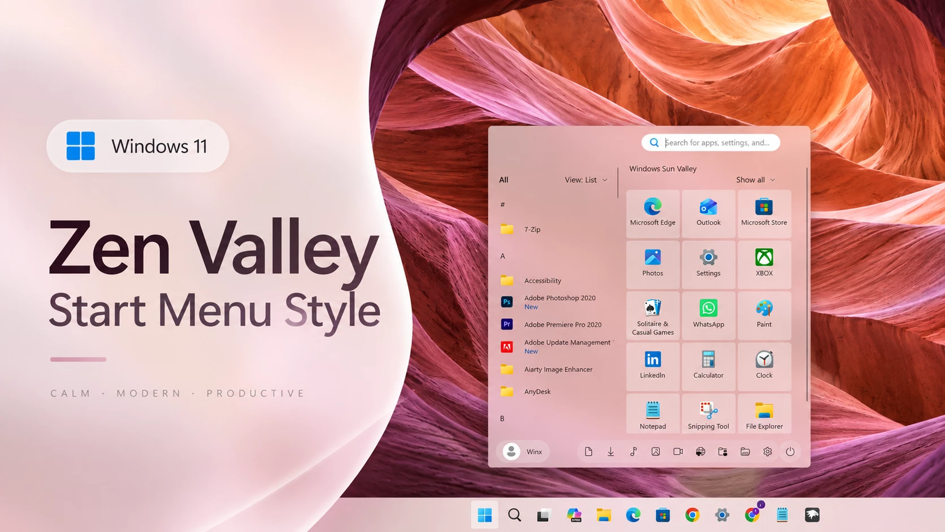Open Adobe Update Management entry
Image resolution: width=945 pixels, height=532 pixels.
coord(557,347)
